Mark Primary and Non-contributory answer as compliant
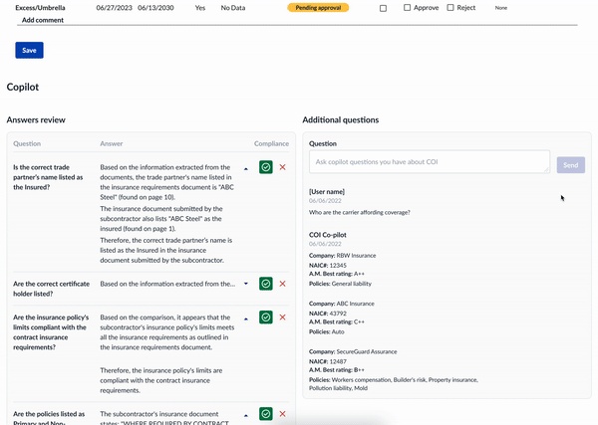598x425 pixels. click(x=266, y=414)
